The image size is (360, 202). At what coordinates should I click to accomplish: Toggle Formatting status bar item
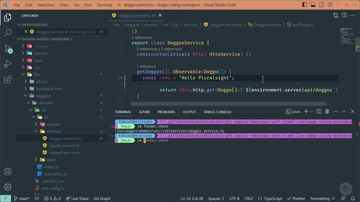point(322,199)
